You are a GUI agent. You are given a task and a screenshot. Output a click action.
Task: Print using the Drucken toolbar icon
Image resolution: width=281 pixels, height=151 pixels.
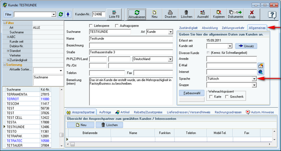(x=170, y=14)
